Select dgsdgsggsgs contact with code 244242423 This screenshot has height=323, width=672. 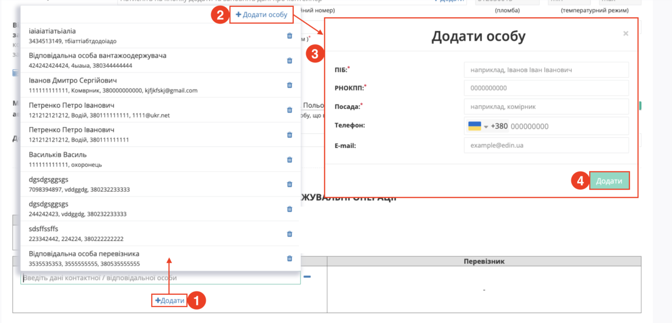point(160,209)
